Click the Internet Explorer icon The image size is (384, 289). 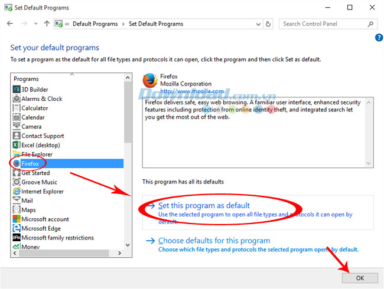click(x=17, y=192)
